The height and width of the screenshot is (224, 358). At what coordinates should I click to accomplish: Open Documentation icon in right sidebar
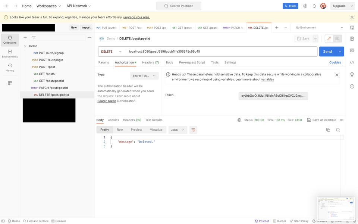click(352, 38)
